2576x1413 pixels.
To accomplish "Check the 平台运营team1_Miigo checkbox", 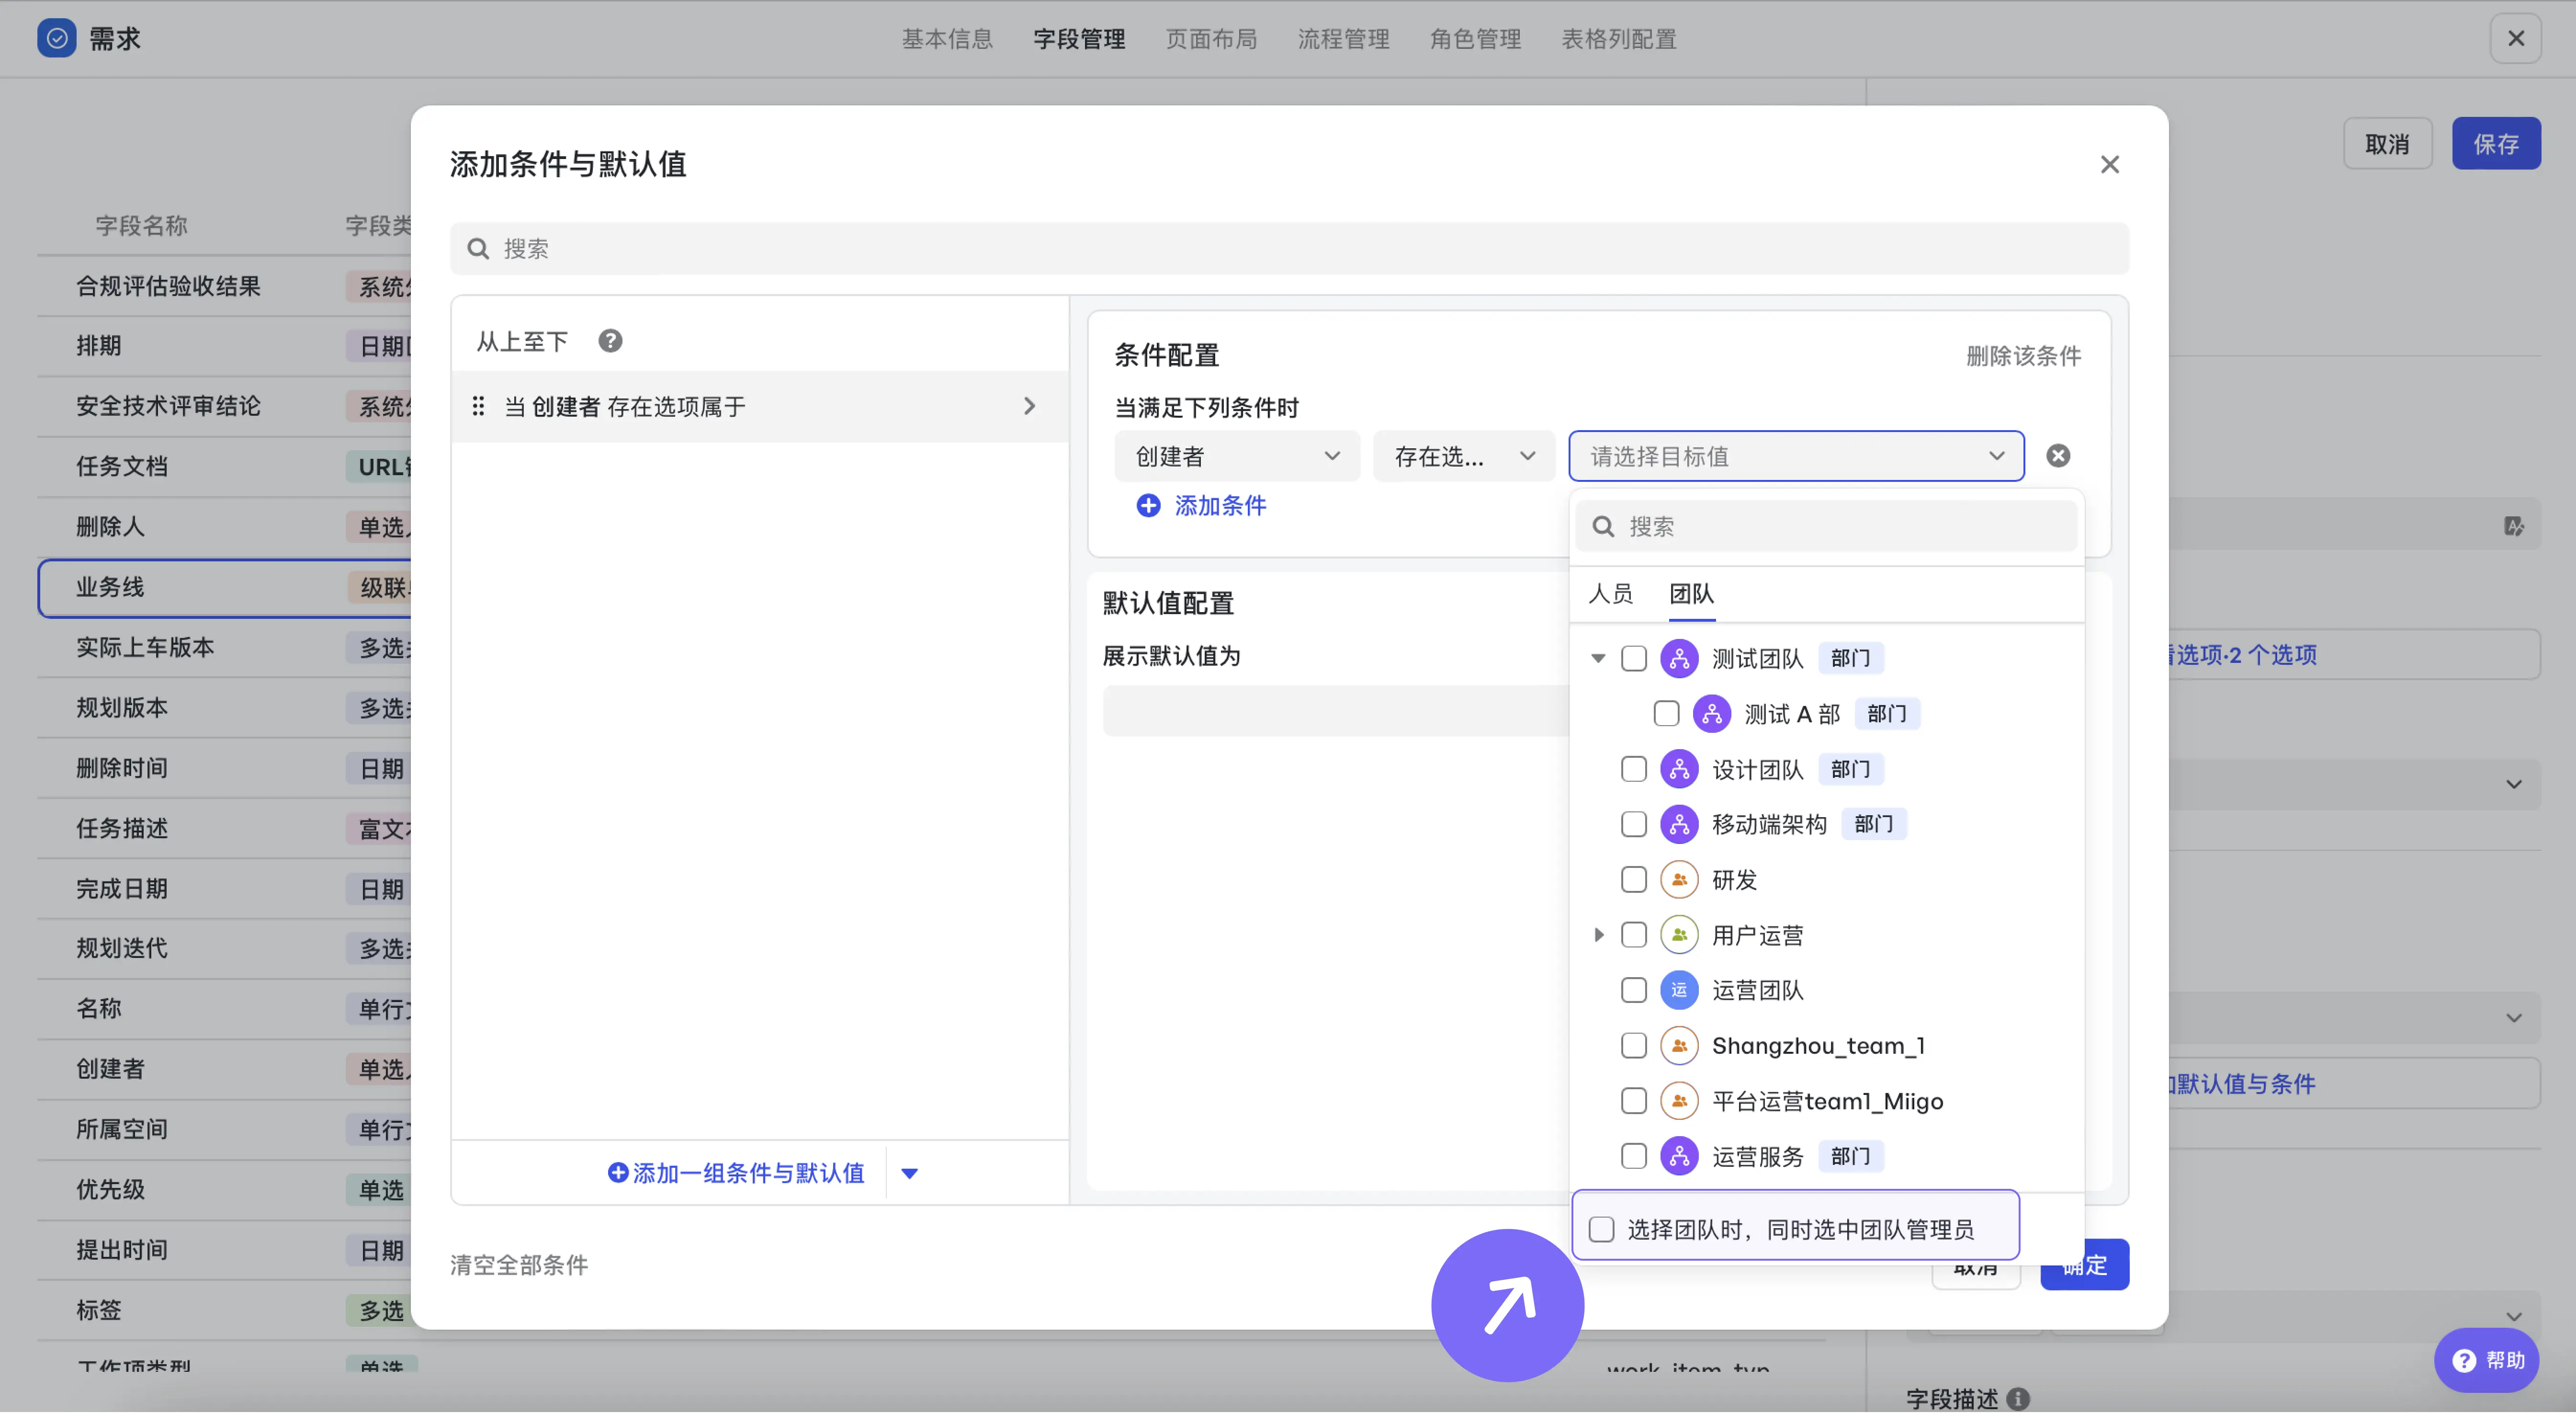I will (x=1633, y=1101).
